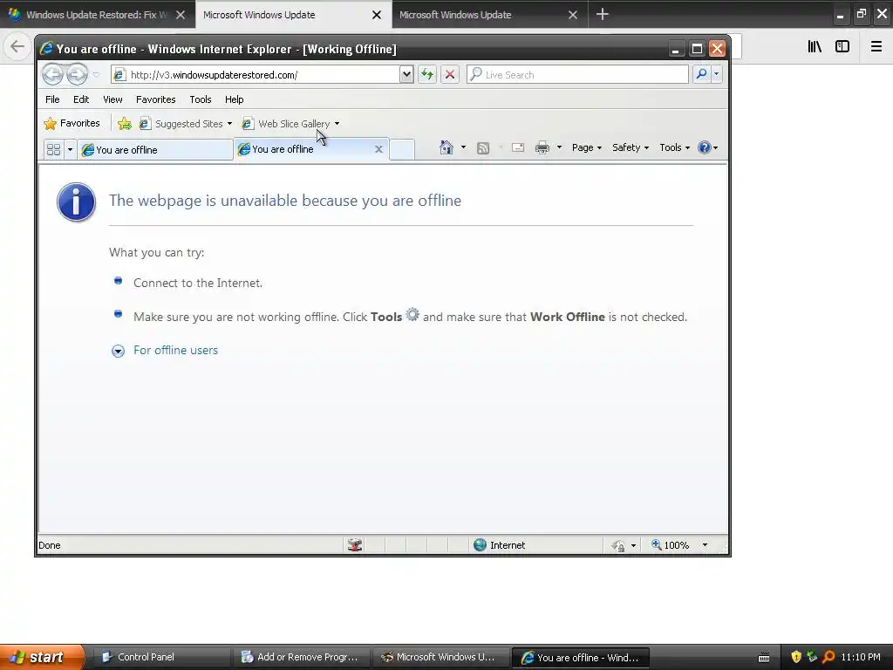Open the Tools menu in menu bar
893x670 pixels.
click(x=201, y=99)
